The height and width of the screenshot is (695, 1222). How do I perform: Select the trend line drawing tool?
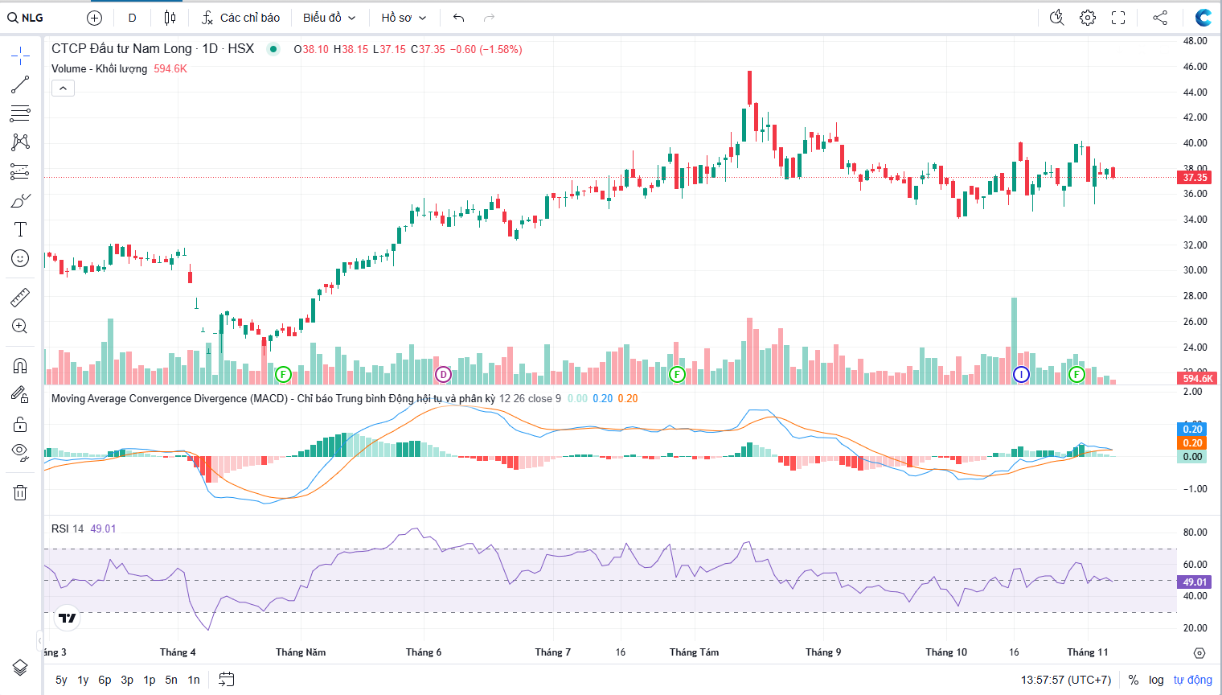point(20,84)
